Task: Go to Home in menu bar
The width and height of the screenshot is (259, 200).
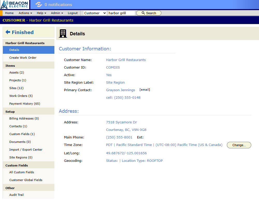Action: click(x=9, y=13)
